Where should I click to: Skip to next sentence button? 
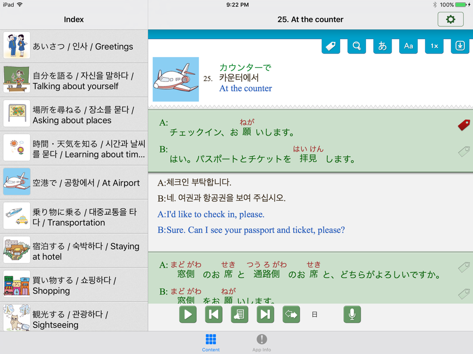point(265,314)
